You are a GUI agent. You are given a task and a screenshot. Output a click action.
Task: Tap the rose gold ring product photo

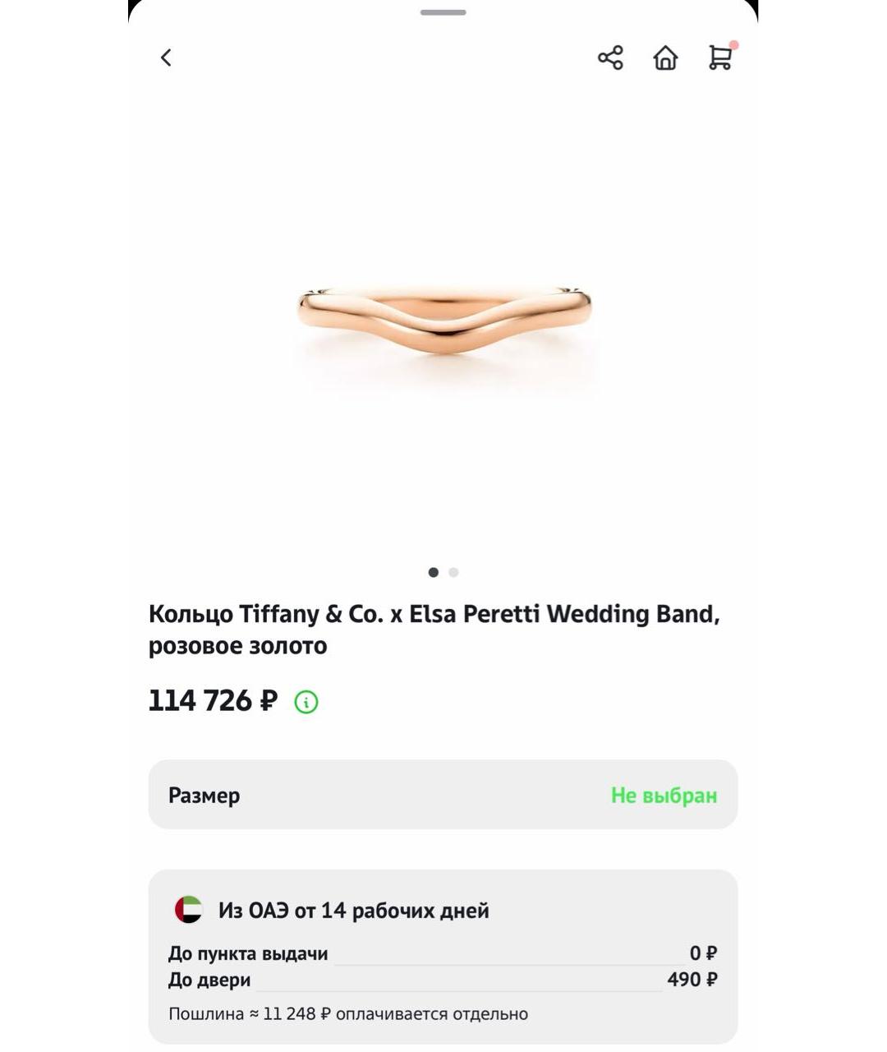tap(443, 329)
